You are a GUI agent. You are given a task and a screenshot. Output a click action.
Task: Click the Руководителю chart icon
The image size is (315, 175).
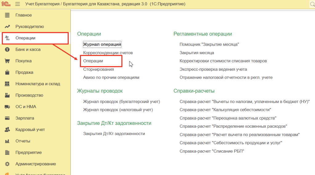point(7,27)
